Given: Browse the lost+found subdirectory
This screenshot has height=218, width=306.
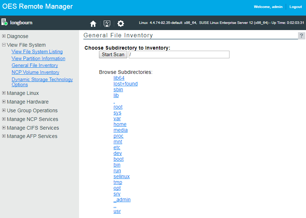Looking at the screenshot, I should [x=125, y=84].
